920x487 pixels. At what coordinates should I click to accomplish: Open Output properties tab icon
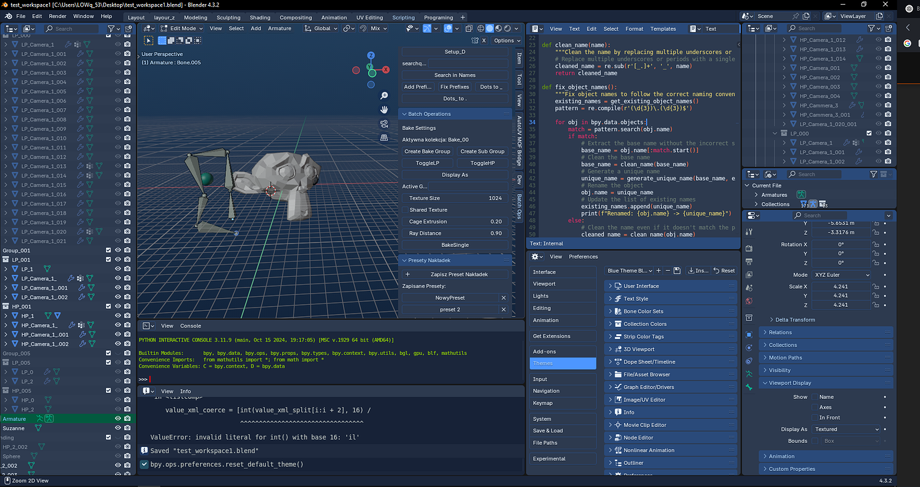pos(749,261)
